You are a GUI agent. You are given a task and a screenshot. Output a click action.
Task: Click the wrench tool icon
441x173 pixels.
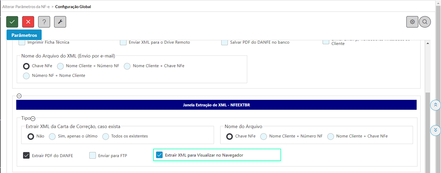[x=60, y=22]
